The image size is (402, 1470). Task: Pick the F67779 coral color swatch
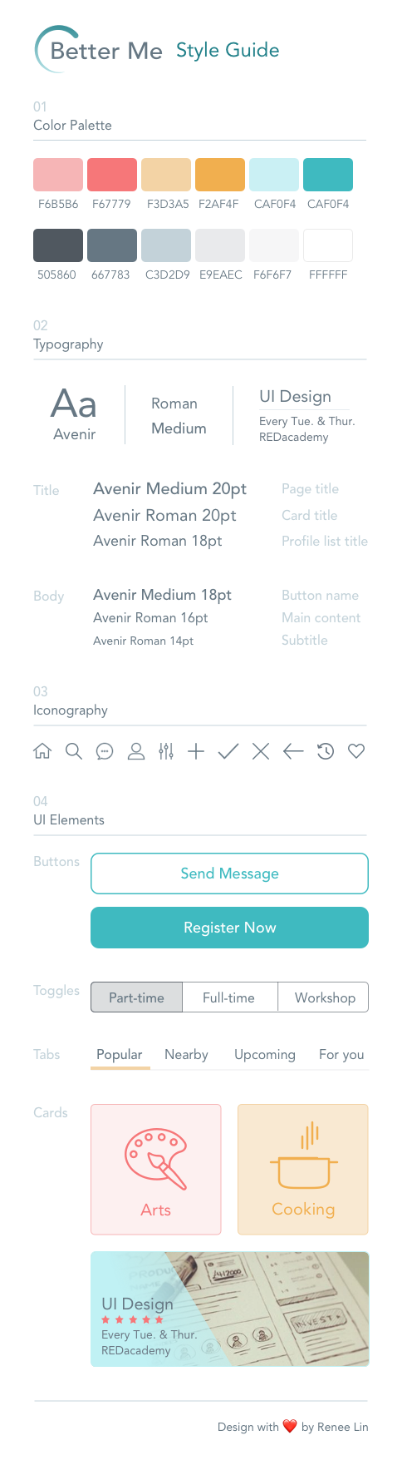pos(112,175)
